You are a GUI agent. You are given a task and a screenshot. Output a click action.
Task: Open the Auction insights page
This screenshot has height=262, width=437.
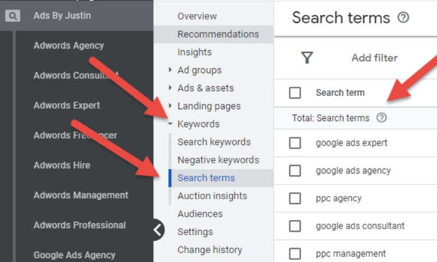[212, 196]
